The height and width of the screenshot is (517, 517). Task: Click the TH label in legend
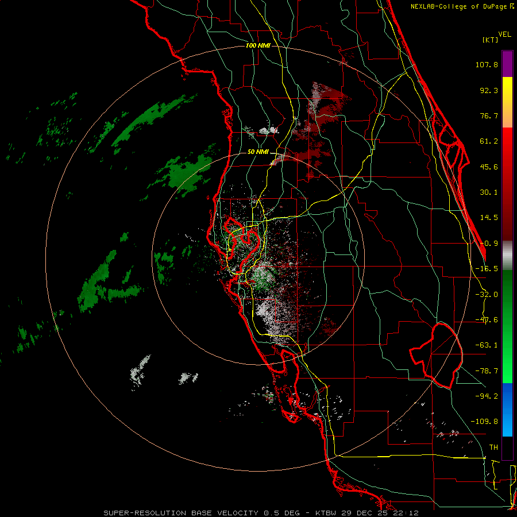coord(493,447)
